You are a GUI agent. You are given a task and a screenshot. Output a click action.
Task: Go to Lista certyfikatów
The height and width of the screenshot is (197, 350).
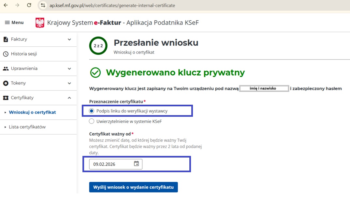27,127
